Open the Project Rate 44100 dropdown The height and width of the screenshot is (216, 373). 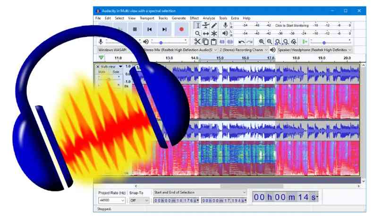[111, 200]
